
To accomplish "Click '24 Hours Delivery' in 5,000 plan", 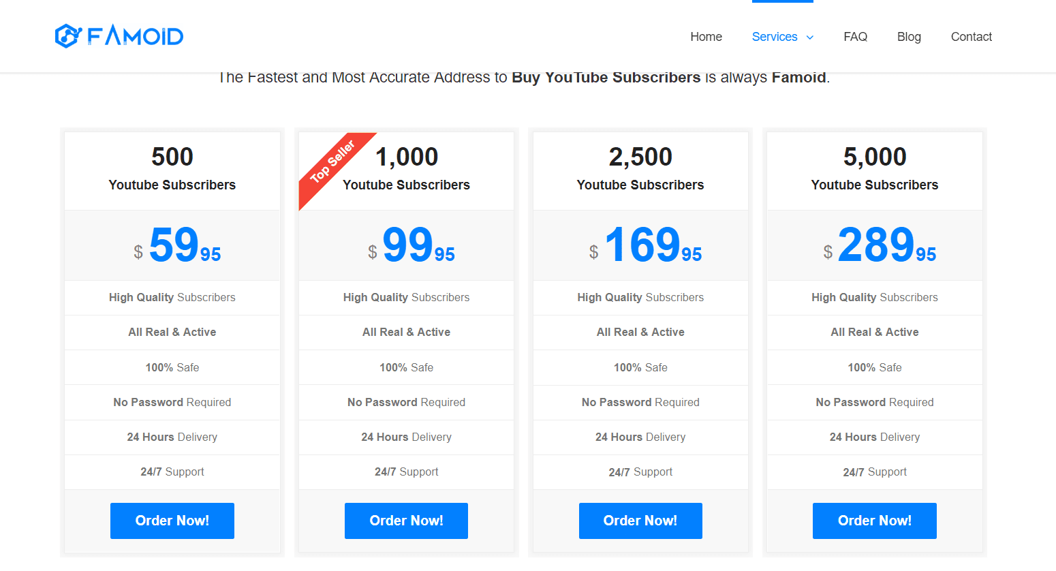I will click(875, 437).
